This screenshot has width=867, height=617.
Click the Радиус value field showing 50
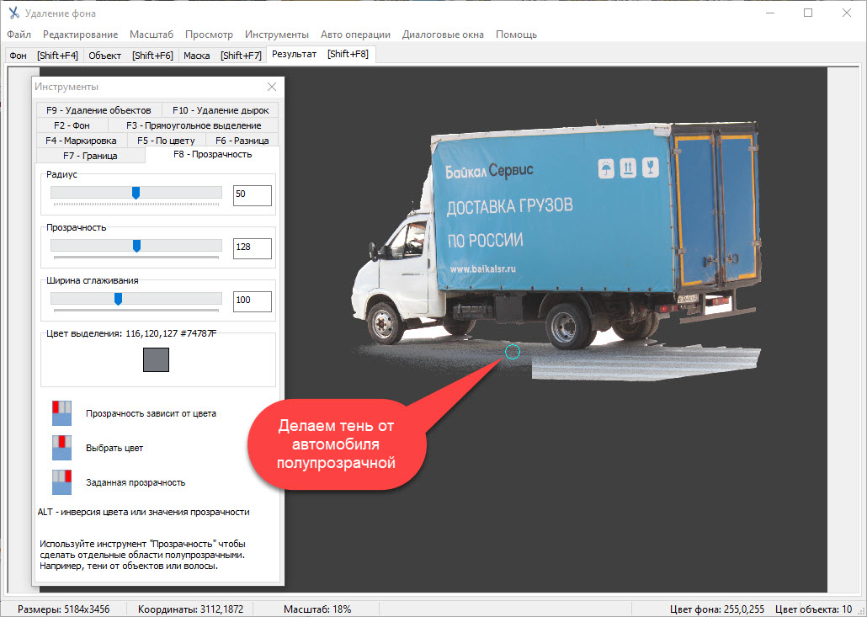pos(253,195)
